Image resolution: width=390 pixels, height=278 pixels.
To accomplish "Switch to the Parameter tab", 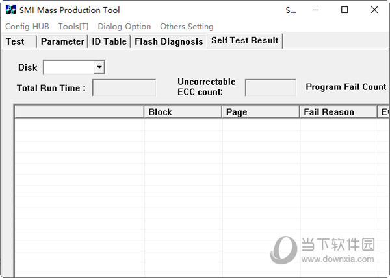I will pos(62,41).
